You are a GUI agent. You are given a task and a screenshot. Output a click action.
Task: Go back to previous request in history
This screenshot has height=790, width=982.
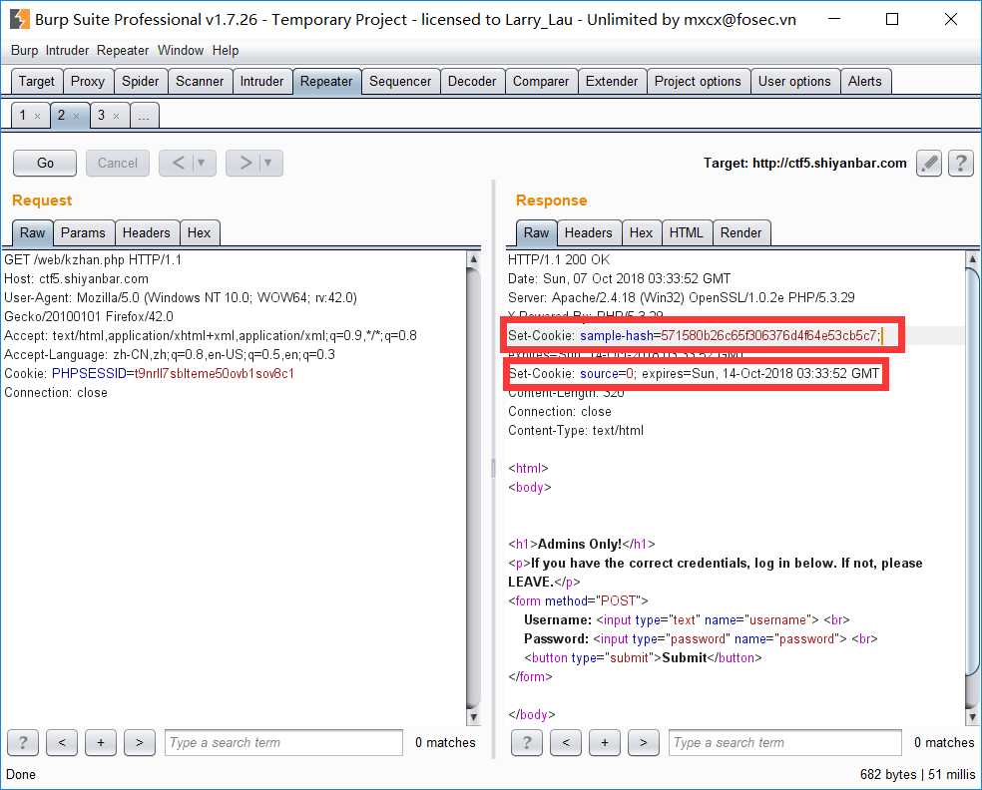[178, 164]
